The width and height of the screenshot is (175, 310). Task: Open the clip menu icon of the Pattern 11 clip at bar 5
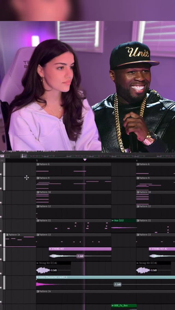coord(38,220)
